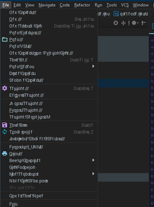Click the hide panel icon beside gear
This screenshot has width=154, height=207.
click(x=144, y=23)
